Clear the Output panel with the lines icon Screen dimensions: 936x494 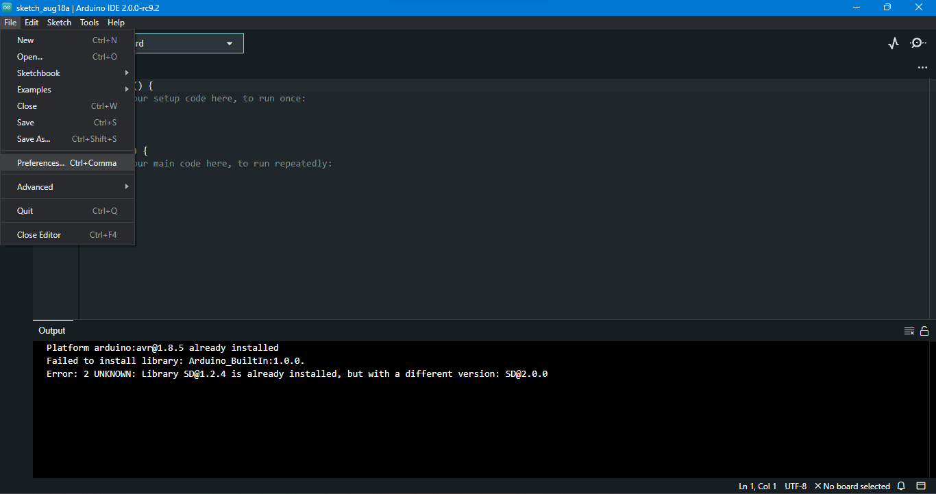tap(909, 331)
